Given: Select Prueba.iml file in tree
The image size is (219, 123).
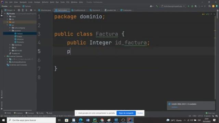Looking at the screenshot, I should (16, 53).
